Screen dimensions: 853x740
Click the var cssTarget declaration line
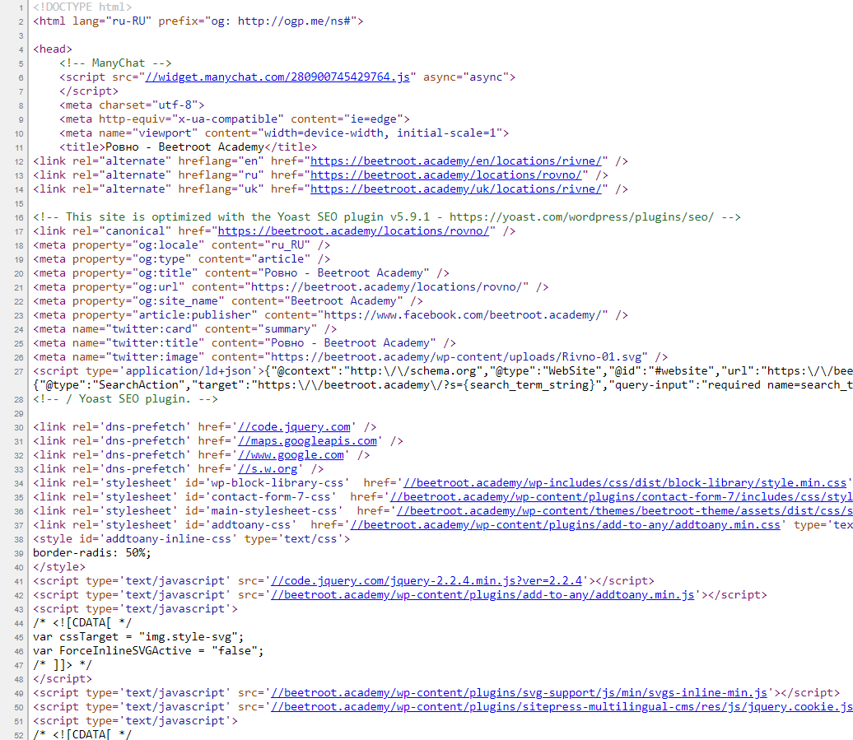(138, 637)
